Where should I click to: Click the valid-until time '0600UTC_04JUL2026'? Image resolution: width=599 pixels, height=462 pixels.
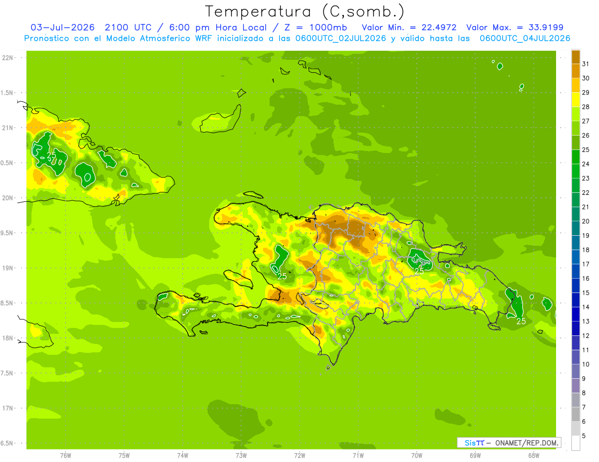pyautogui.click(x=525, y=38)
